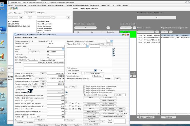Open the Insertion menu in dialog

coord(17,38)
